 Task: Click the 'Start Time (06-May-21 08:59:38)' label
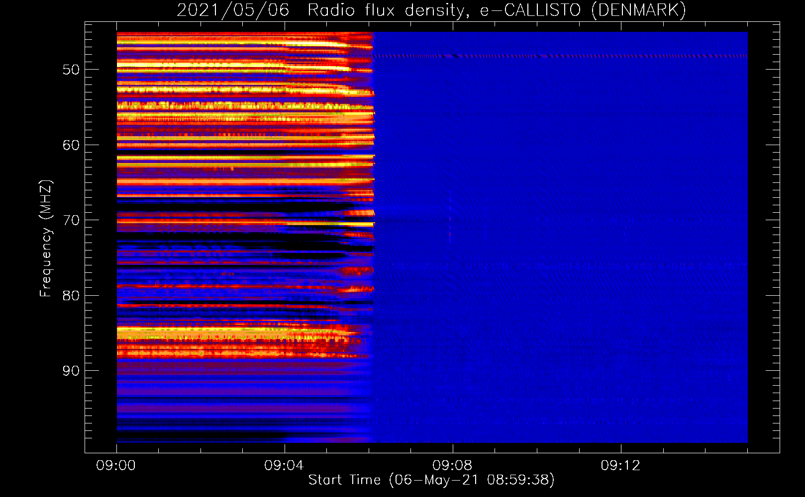click(431, 480)
